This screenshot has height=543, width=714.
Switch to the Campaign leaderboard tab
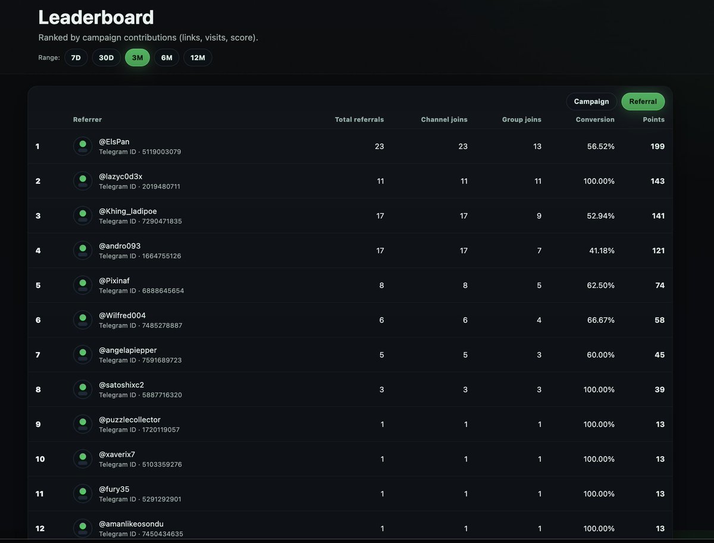[x=591, y=102]
